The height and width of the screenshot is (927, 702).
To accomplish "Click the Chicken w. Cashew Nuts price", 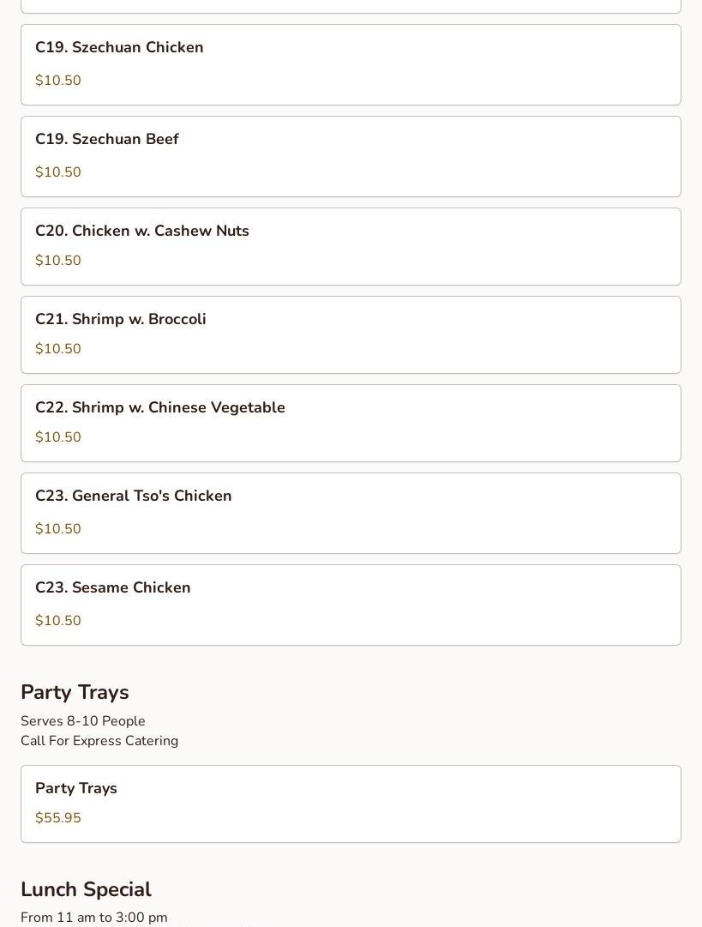I will (58, 261).
